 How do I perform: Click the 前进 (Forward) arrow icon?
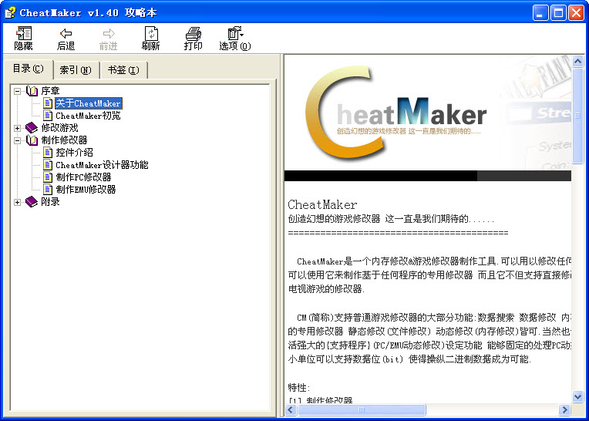tap(109, 33)
